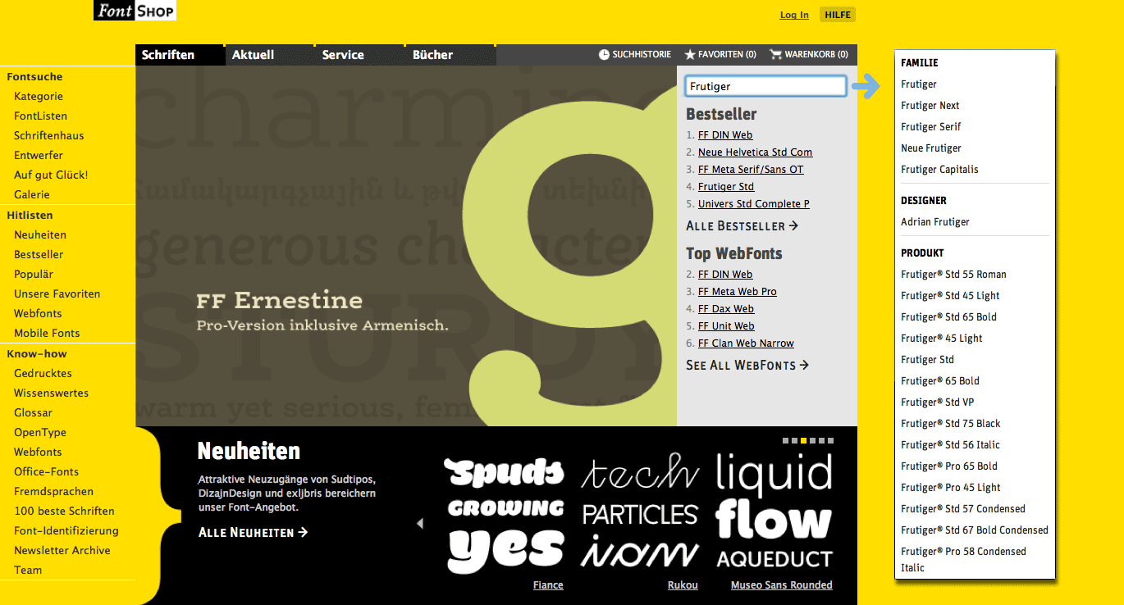Open the Warenkorb (0) shopping cart
The width and height of the screenshot is (1124, 605).
[809, 55]
